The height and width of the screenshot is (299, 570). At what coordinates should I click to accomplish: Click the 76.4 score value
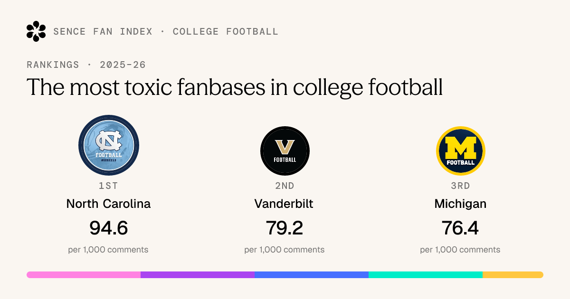click(x=460, y=228)
